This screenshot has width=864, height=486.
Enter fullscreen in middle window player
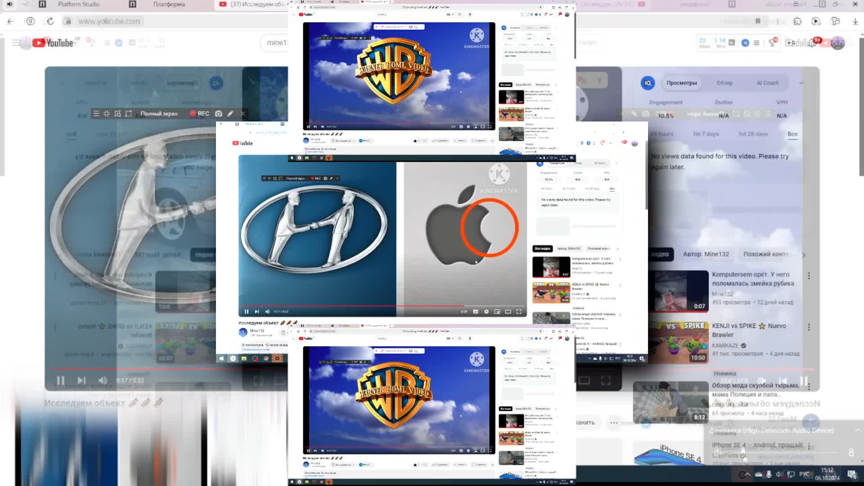519,311
